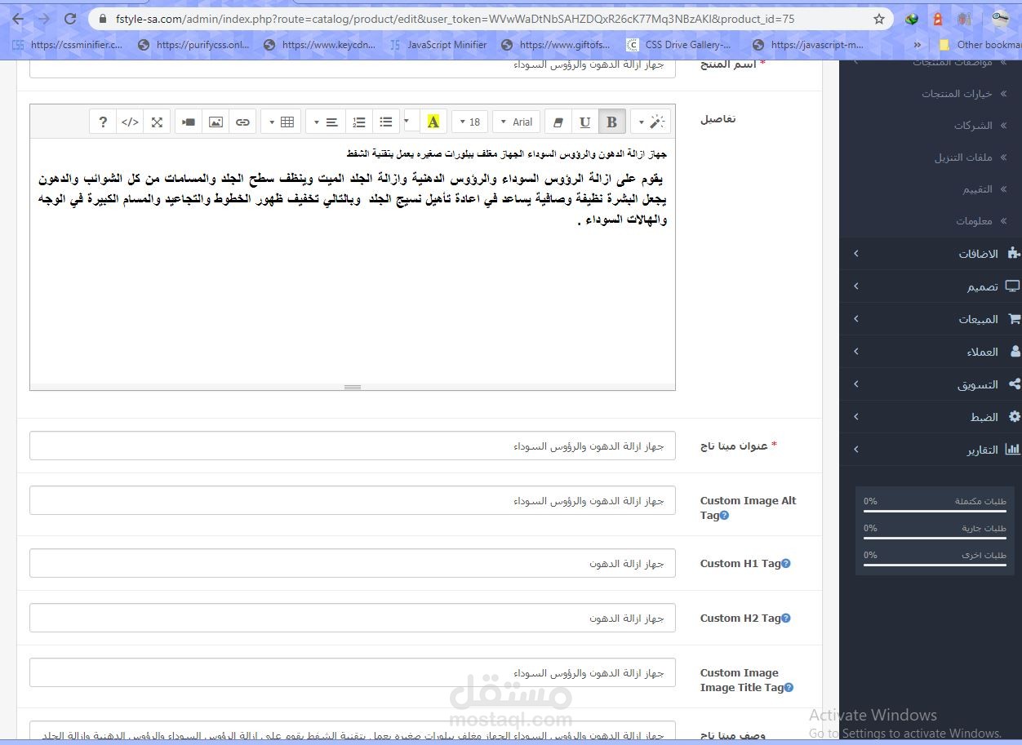Open the cssminifier bookmark
The width and height of the screenshot is (1022, 745).
click(67, 45)
